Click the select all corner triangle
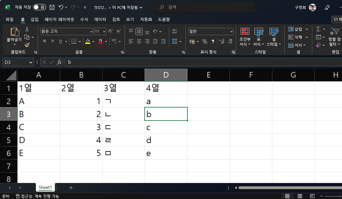 [11, 75]
